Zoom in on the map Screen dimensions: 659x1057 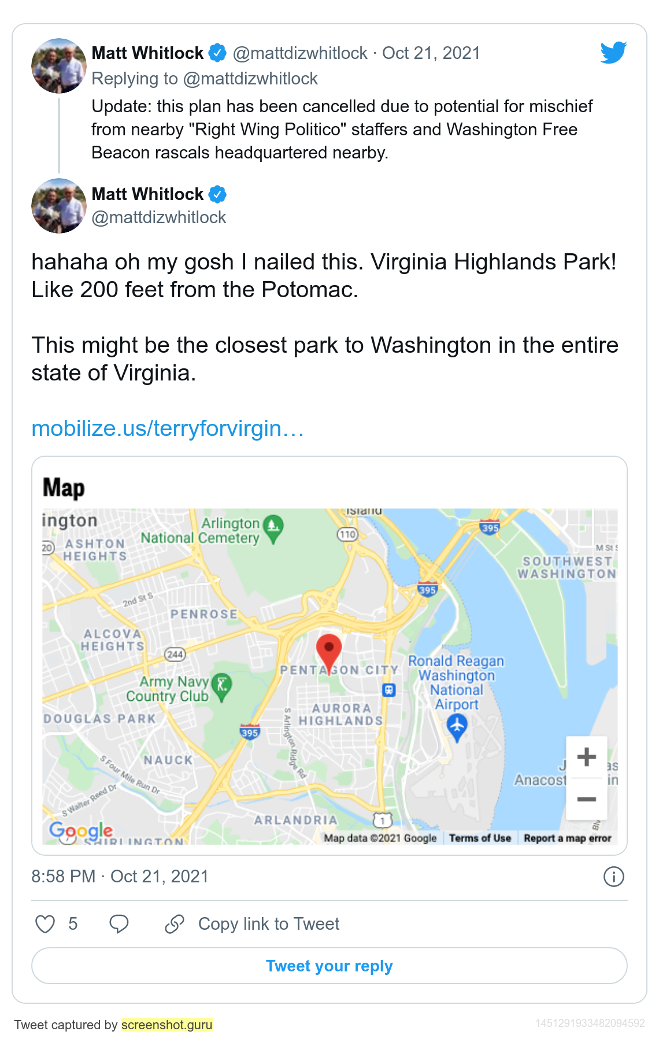click(586, 757)
